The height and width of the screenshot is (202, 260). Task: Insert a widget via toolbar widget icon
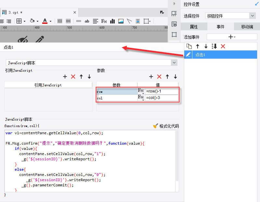pyautogui.click(x=79, y=21)
